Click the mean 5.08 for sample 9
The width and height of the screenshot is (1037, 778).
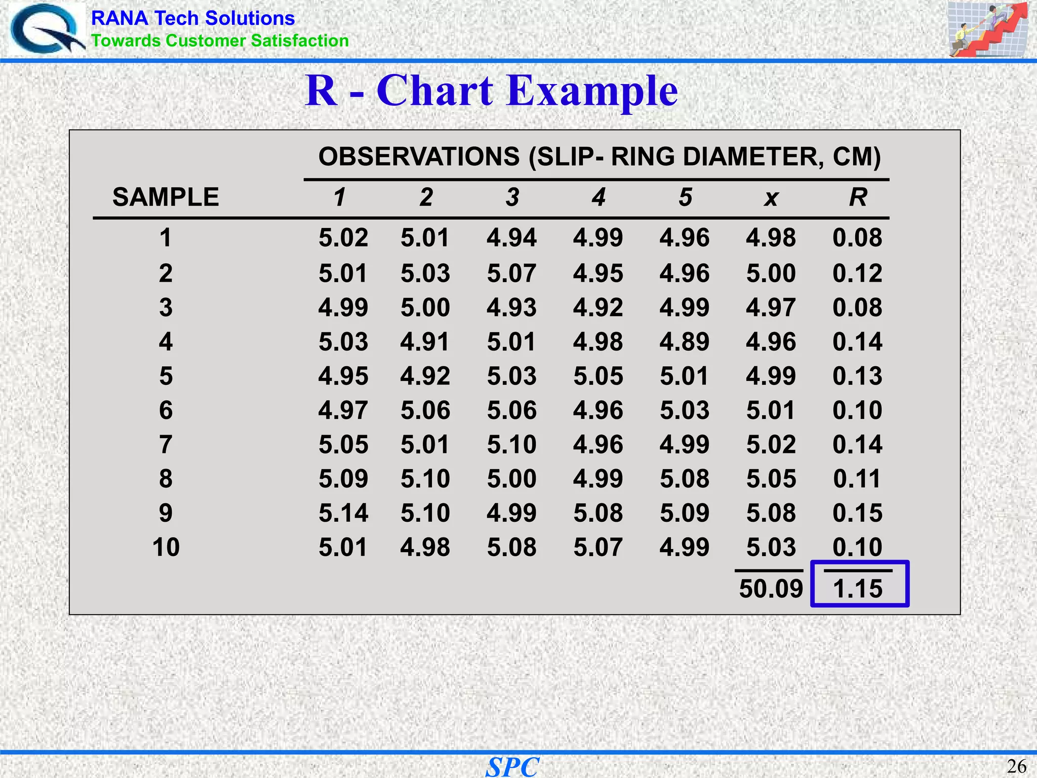tap(771, 513)
